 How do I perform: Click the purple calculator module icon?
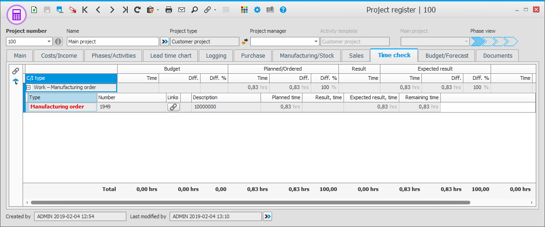click(17, 14)
